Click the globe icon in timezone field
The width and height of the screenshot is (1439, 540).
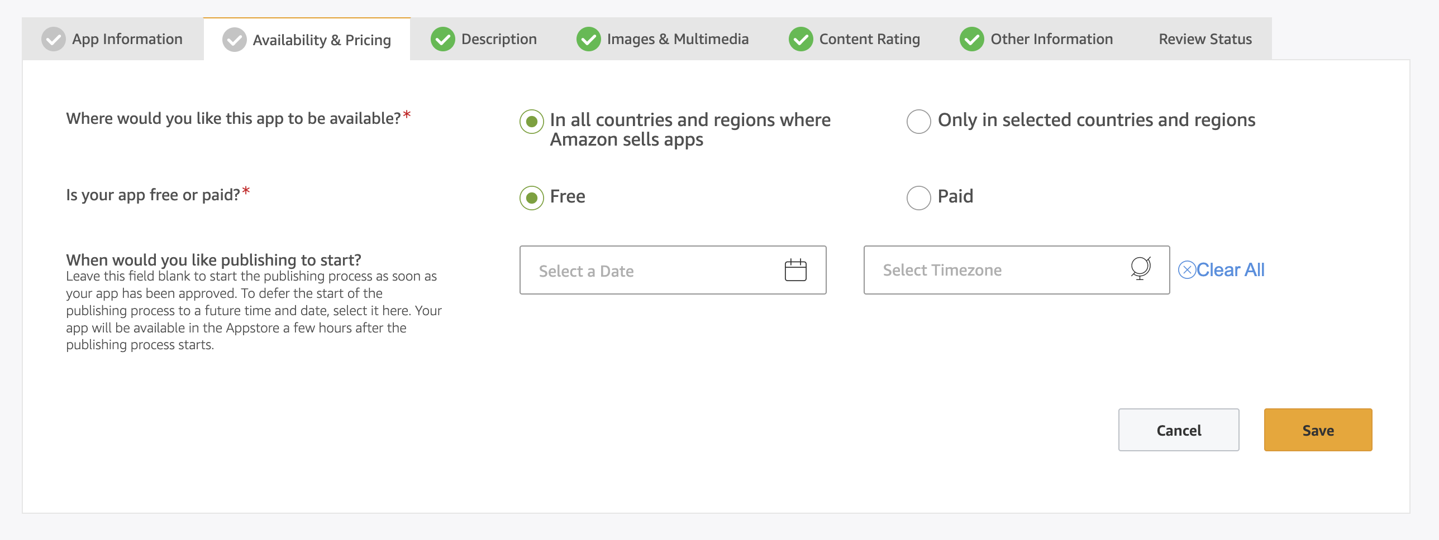1141,268
